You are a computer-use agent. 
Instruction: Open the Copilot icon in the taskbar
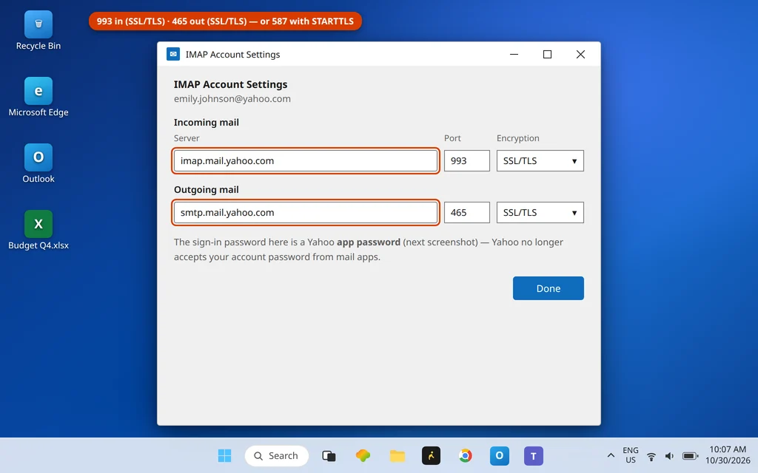363,455
